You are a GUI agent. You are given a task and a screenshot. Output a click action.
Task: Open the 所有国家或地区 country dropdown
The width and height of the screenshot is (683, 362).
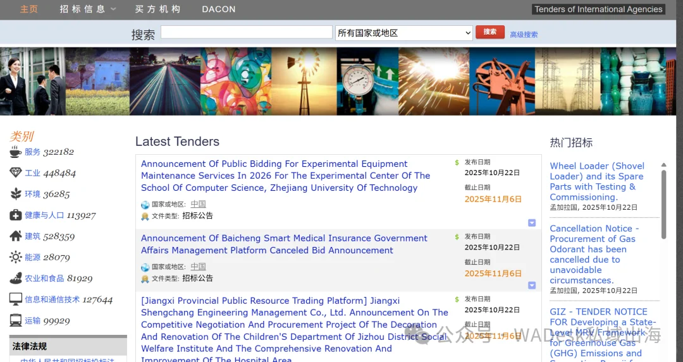[403, 33]
